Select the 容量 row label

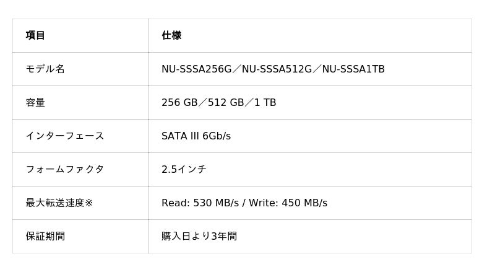tap(35, 102)
